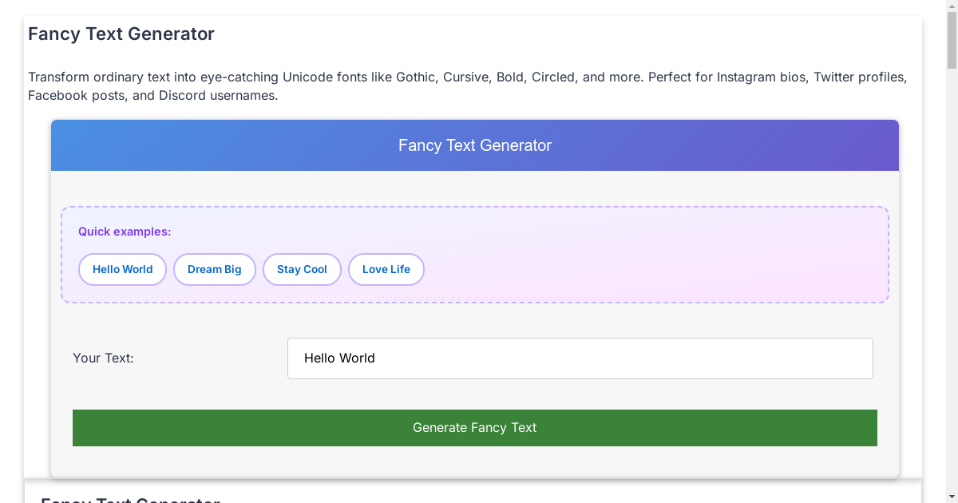Click the dashed quick examples container
Viewport: 958px width, 503px height.
pyautogui.click(x=639, y=255)
